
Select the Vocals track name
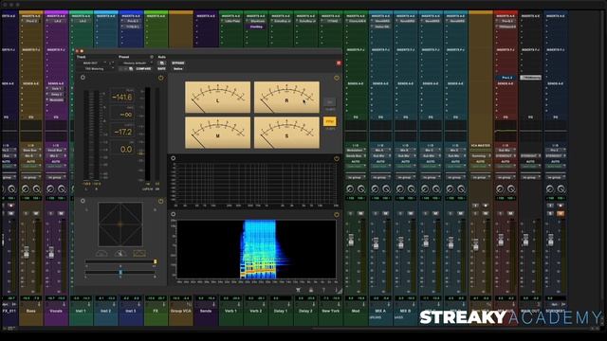click(x=56, y=311)
